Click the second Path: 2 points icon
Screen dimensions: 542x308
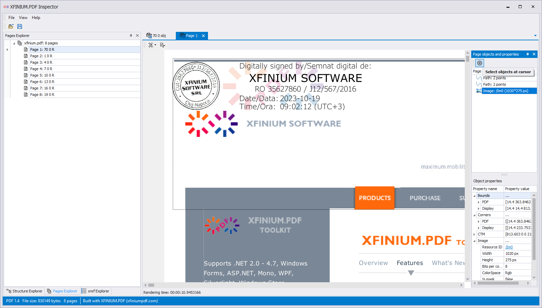(479, 84)
